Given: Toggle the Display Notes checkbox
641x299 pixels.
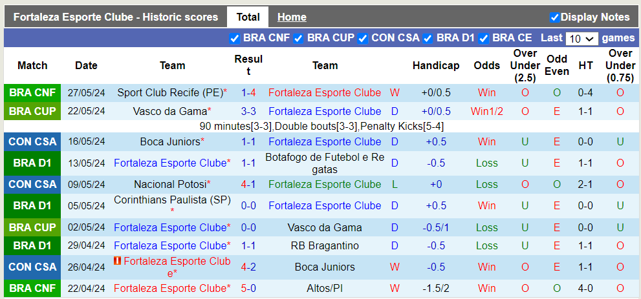Looking at the screenshot, I should pos(554,17).
